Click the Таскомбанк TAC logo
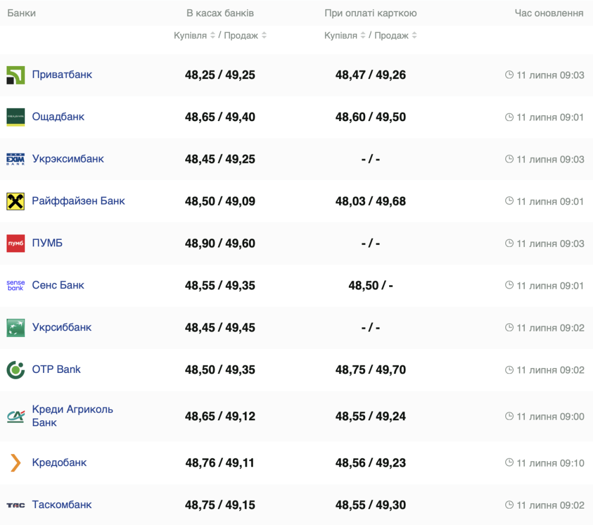 [x=15, y=505]
